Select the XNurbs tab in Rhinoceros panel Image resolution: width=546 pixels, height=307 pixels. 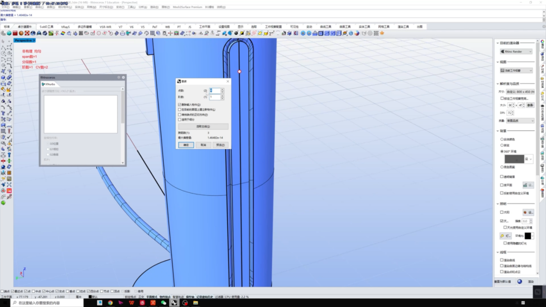[x=49, y=84]
